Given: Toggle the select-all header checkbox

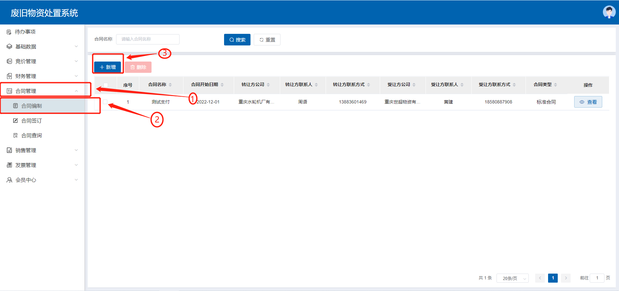Looking at the screenshot, I should click(105, 85).
